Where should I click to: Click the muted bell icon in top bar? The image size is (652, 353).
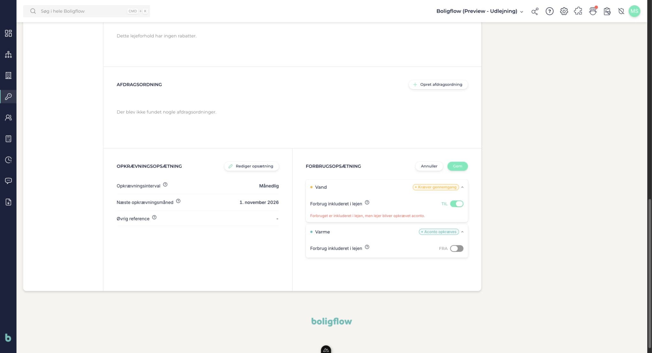tap(621, 11)
